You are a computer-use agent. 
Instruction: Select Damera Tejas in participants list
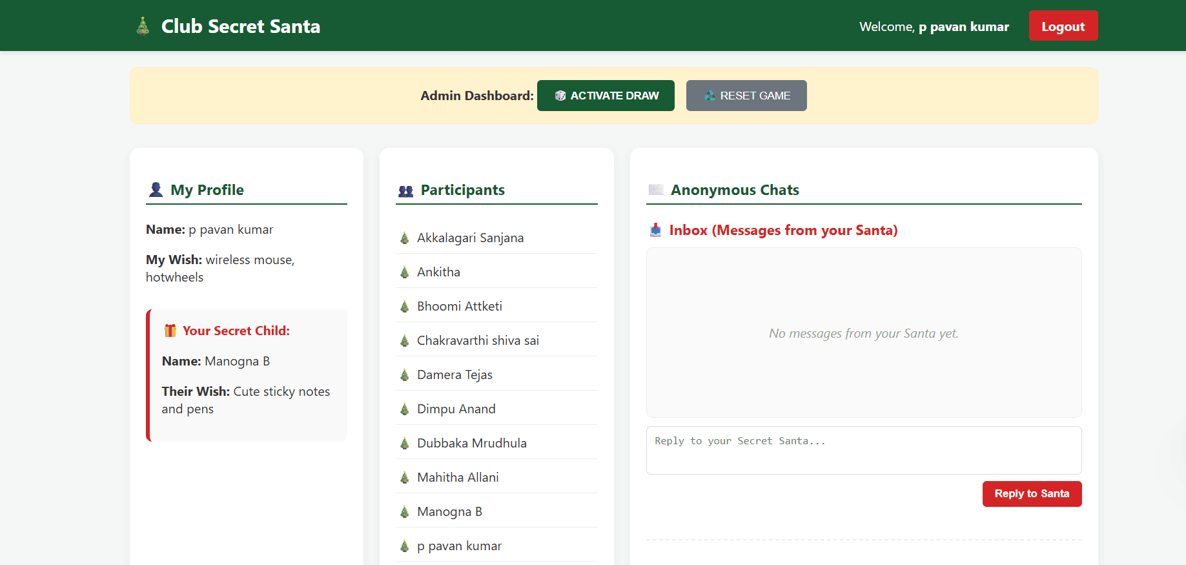coord(455,375)
